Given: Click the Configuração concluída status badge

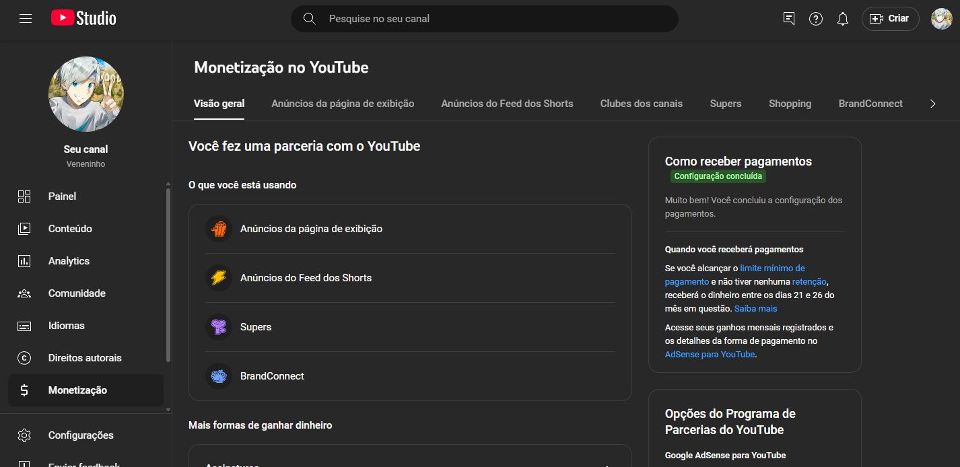Looking at the screenshot, I should click(718, 176).
